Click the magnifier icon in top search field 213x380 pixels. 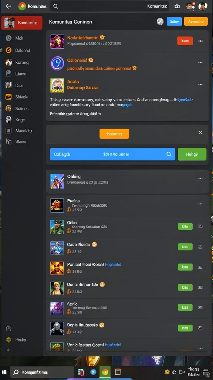(55, 6)
